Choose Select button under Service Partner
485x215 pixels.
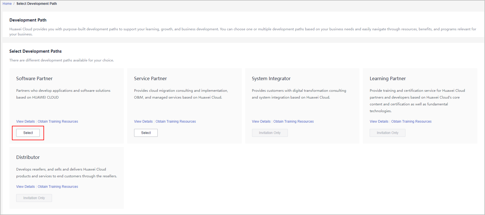point(146,133)
